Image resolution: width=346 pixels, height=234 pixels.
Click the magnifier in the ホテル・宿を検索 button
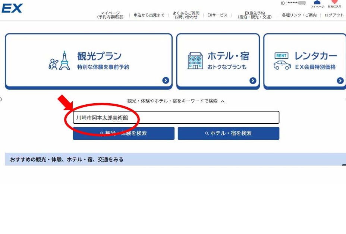207,133
